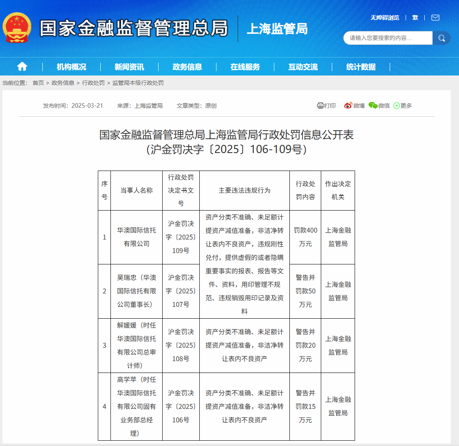Open 互动交流 menu
This screenshot has height=446, width=459.
coord(303,67)
